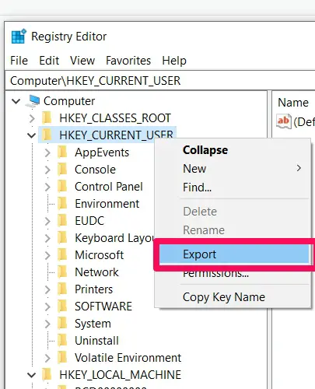The width and height of the screenshot is (315, 389).
Task: Click the Environment folder icon
Action: [x=62, y=203]
